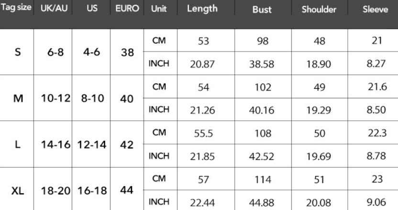The width and height of the screenshot is (398, 210).
Task: Click the Bust column header
Action: coord(262,10)
